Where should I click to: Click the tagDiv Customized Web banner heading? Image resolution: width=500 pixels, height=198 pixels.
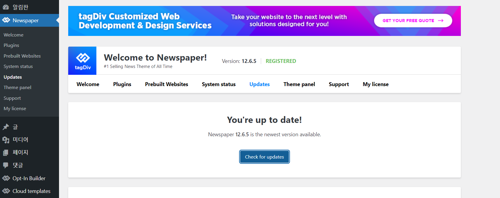tap(145, 21)
